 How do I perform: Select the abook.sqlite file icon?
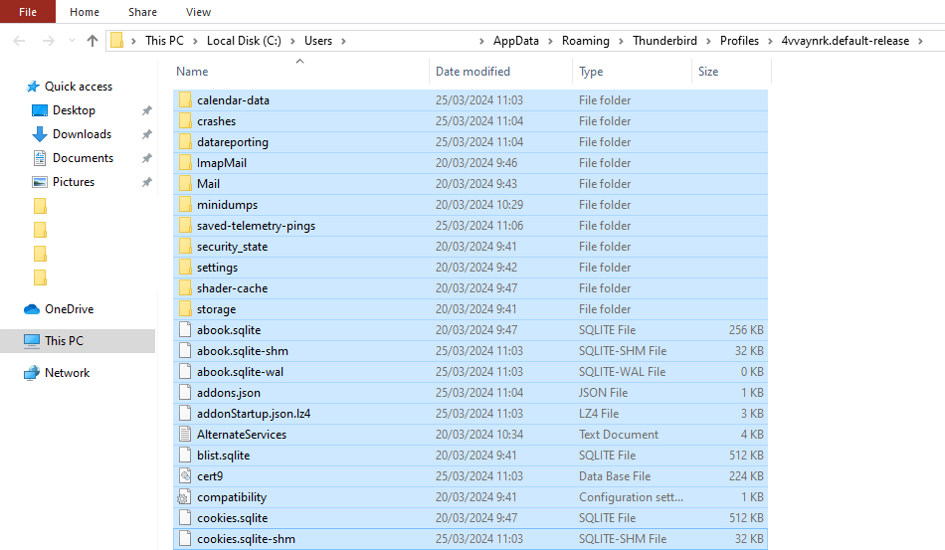click(186, 330)
